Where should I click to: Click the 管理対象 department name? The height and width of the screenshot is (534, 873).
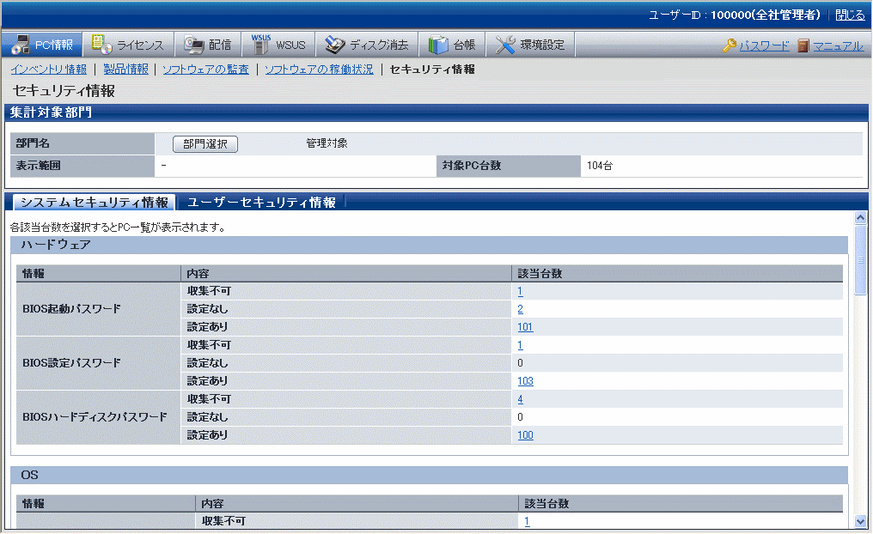click(x=327, y=143)
